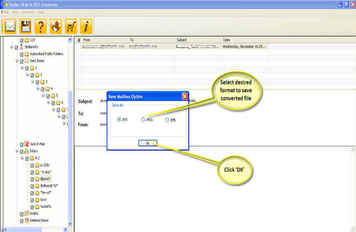This screenshot has width=356, height=232.
Task: Collapse the Inbox tree node
Action: (x=17, y=151)
